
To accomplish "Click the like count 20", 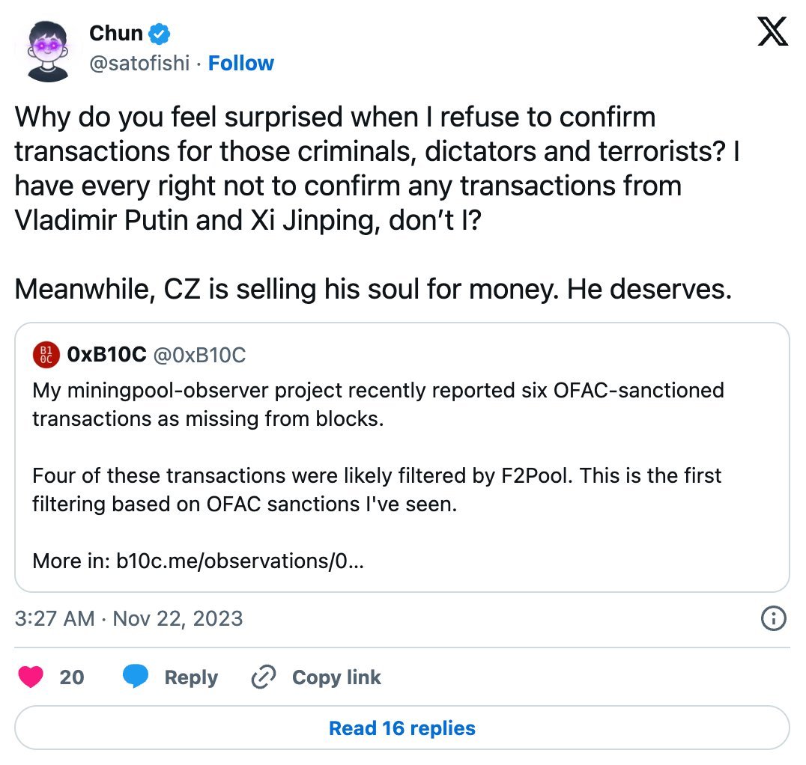I will pos(72,677).
